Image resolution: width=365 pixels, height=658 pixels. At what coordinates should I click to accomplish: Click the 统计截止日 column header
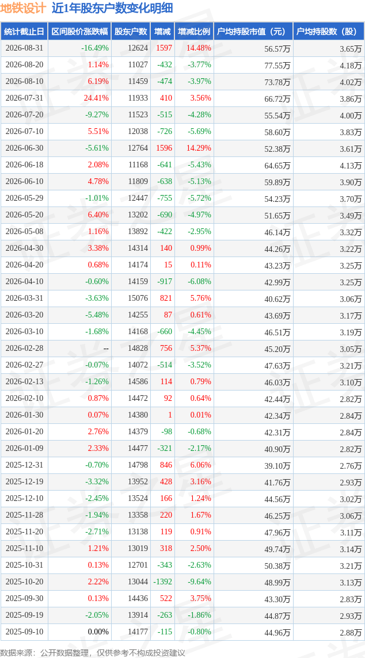coord(24,32)
